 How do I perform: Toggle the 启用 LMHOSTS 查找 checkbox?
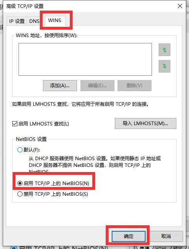coord(15,124)
